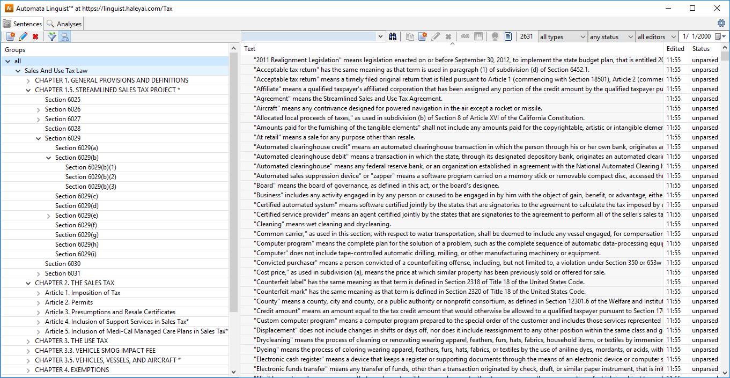Click the blue pencil edit group icon
Image resolution: width=730 pixels, height=378 pixels.
point(23,36)
